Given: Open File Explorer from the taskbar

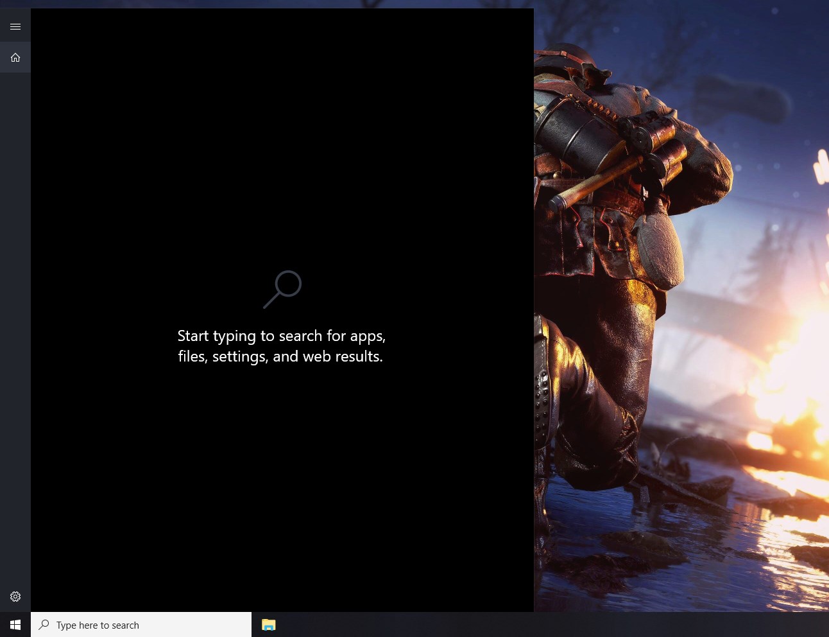Looking at the screenshot, I should (x=269, y=625).
